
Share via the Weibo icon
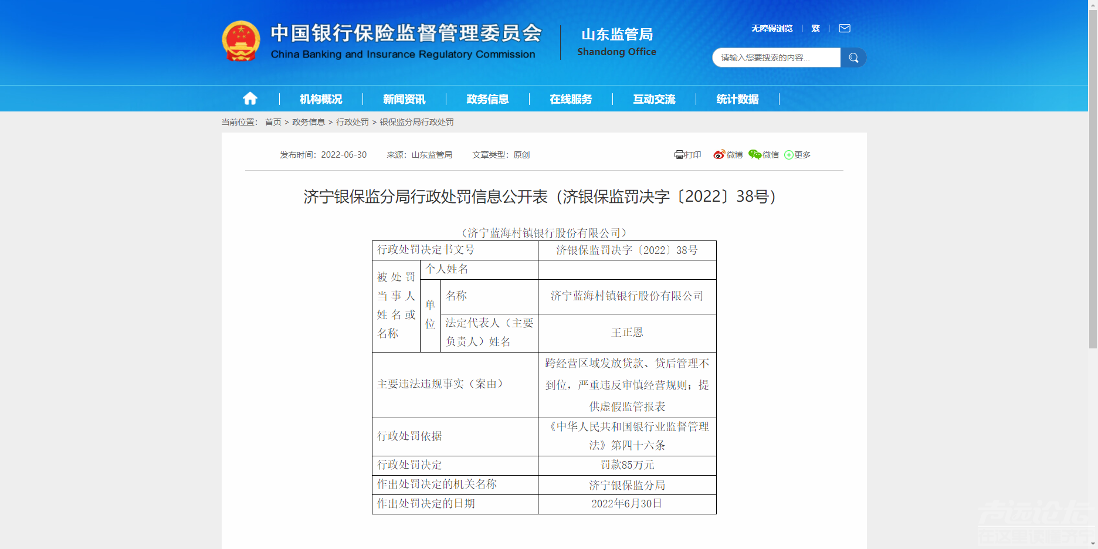click(719, 155)
